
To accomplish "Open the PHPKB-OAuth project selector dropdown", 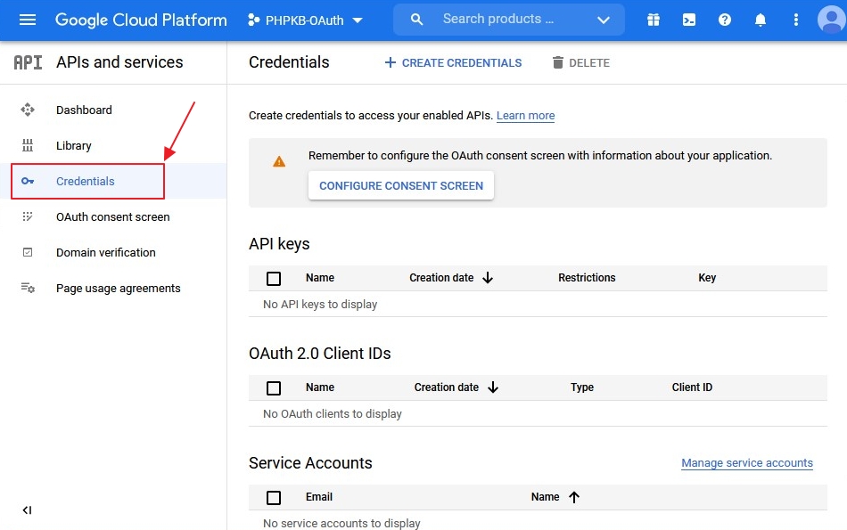I will point(305,20).
